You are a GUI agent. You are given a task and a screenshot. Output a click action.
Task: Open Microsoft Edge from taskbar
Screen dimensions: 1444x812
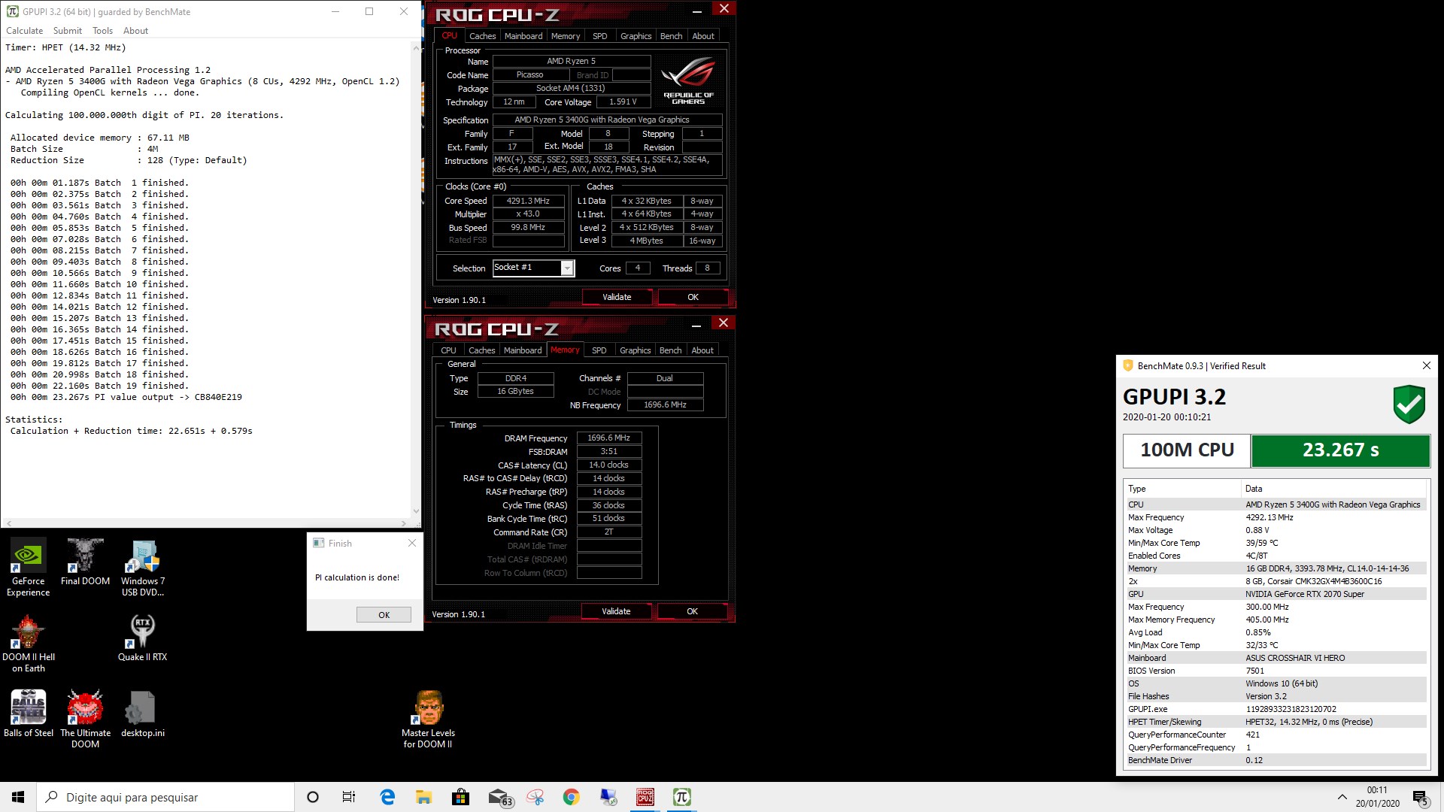(x=387, y=797)
